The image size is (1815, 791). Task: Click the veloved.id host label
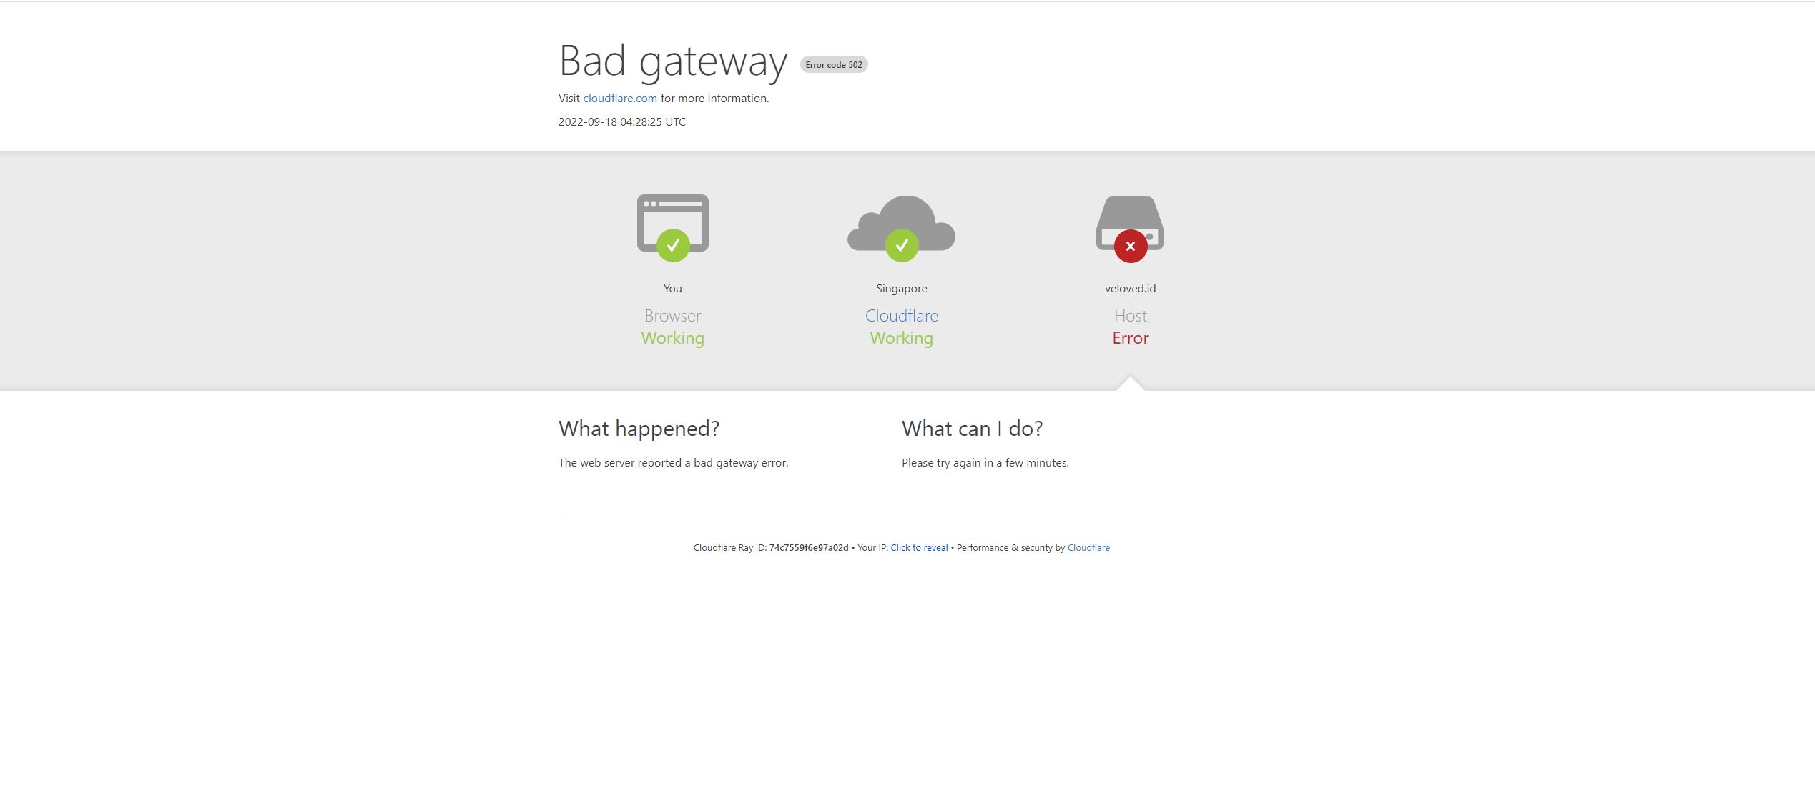(x=1130, y=289)
